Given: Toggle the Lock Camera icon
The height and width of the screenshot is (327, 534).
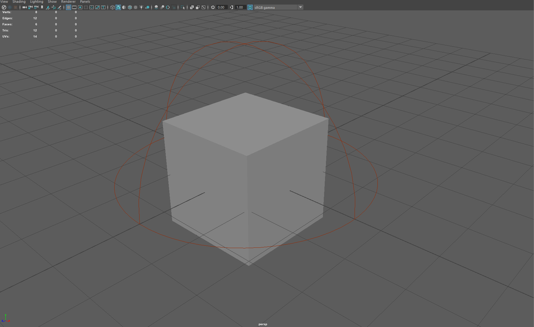Looking at the screenshot, I should pyautogui.click(x=30, y=7).
